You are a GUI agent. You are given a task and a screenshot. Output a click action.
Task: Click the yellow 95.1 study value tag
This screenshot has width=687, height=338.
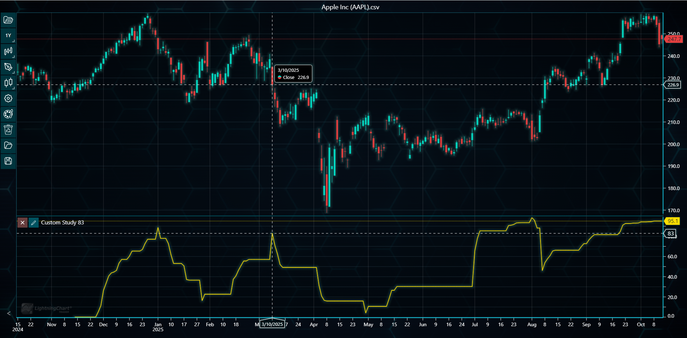[672, 221]
